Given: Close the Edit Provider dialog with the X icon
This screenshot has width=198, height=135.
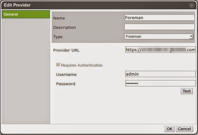Looking at the screenshot, I should click(191, 5).
